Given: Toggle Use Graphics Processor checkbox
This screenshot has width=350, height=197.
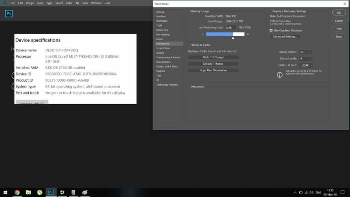Looking at the screenshot, I should [271, 30].
